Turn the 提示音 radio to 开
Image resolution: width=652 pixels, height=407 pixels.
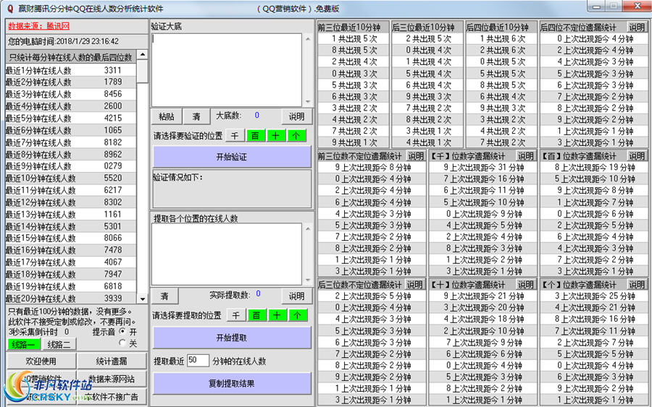pos(122,332)
